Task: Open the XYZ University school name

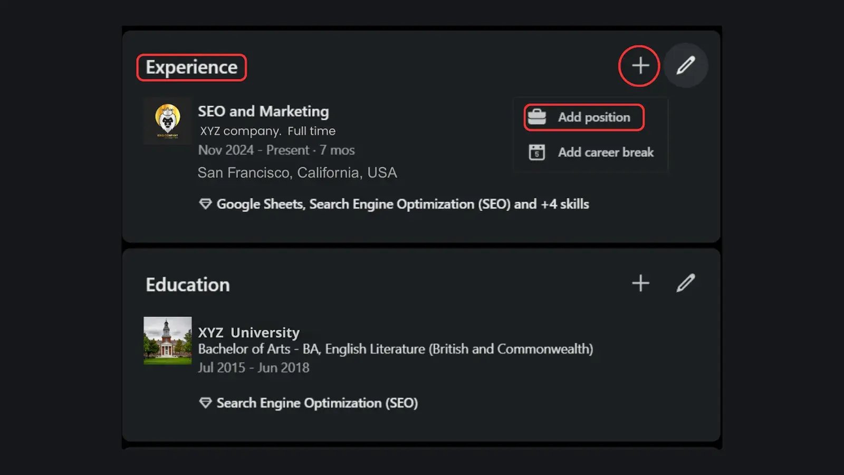Action: click(x=248, y=332)
